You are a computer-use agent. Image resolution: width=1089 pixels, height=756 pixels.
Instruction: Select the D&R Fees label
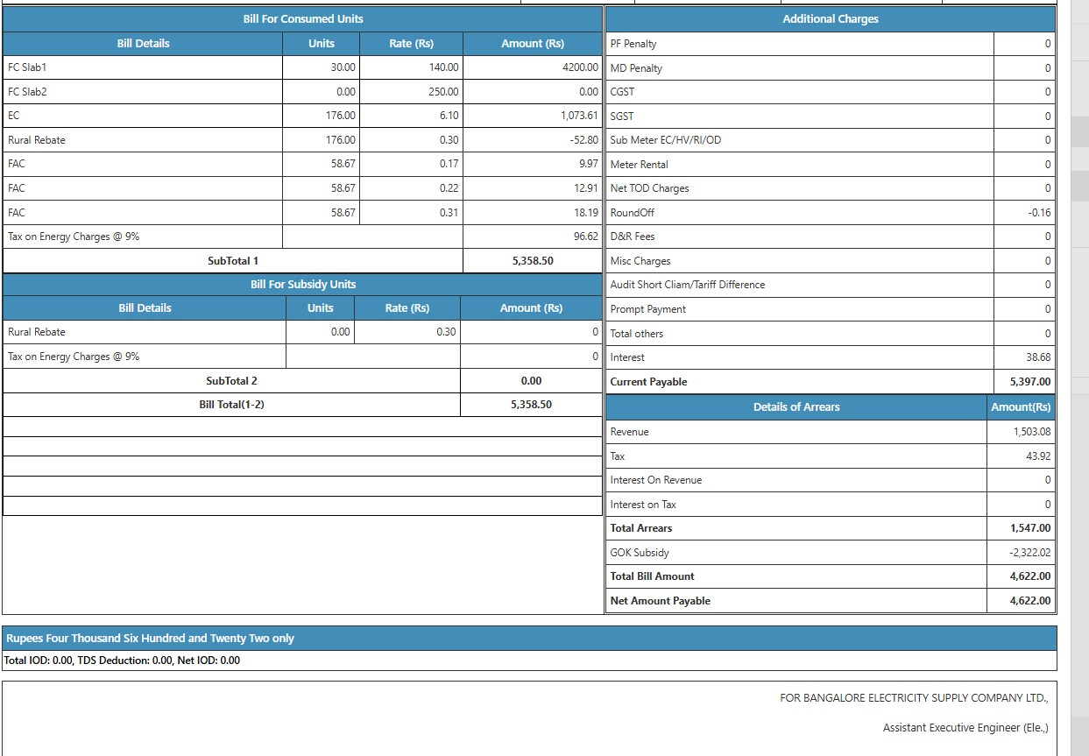point(633,237)
